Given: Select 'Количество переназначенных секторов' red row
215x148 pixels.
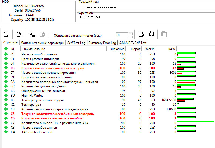Looking at the screenshot, I should [53, 68].
